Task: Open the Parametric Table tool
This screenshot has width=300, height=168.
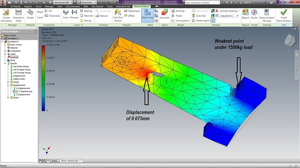Action: [18, 13]
